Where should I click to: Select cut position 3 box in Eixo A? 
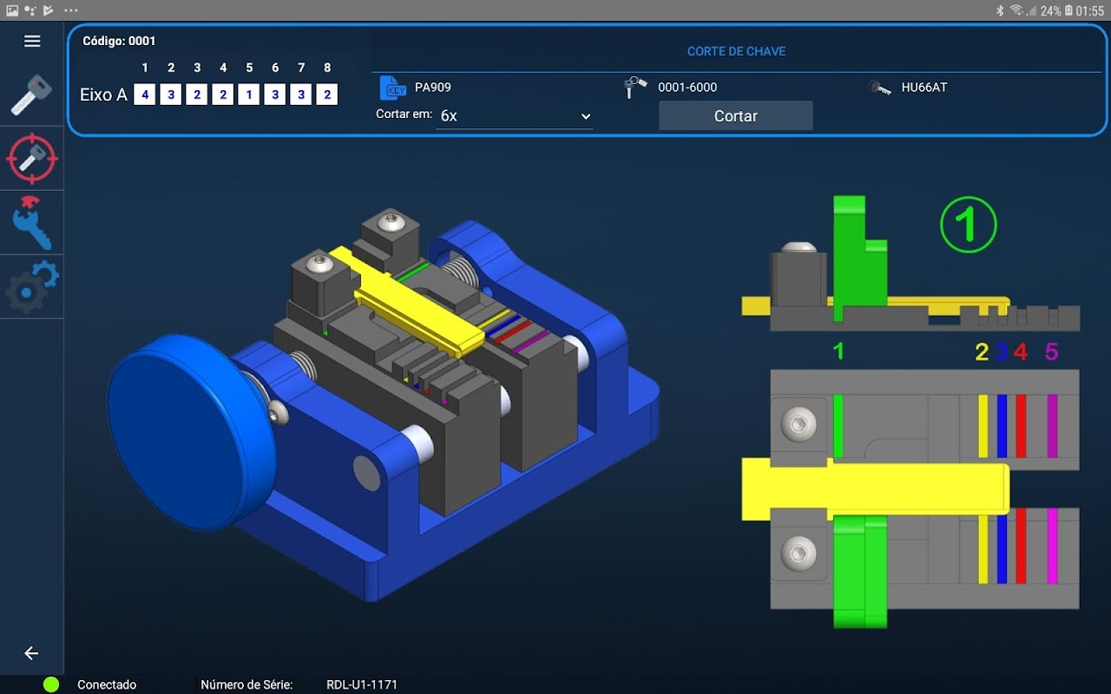point(197,95)
